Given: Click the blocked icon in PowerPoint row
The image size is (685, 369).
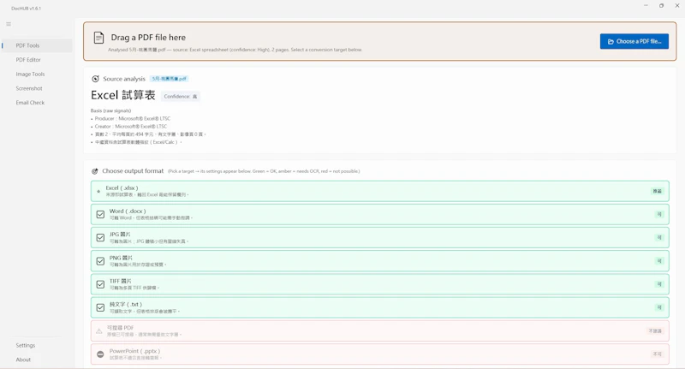Looking at the screenshot, I should pyautogui.click(x=100, y=354).
